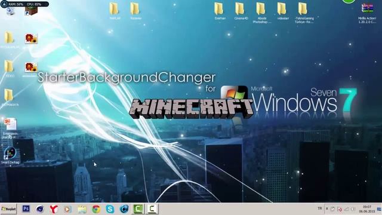Open the network signal tray icon

tap(346, 209)
